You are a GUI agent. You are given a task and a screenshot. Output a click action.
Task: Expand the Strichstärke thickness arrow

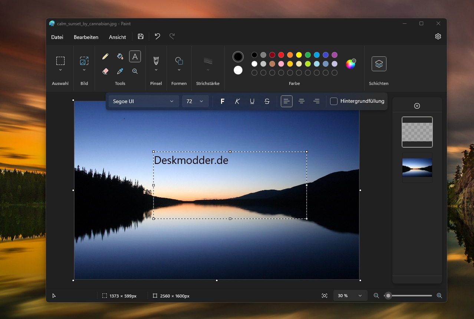[x=208, y=70]
